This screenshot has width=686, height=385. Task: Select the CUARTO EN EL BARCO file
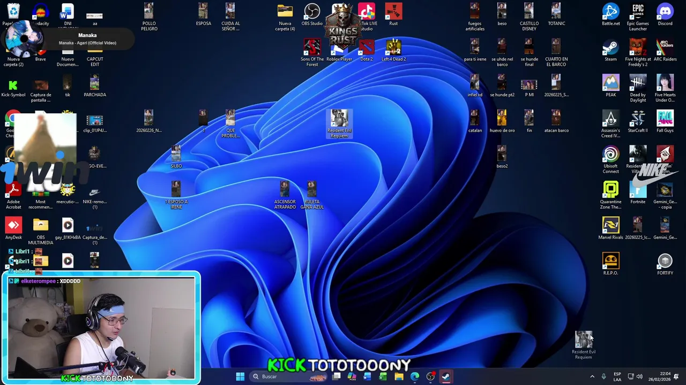pyautogui.click(x=556, y=53)
